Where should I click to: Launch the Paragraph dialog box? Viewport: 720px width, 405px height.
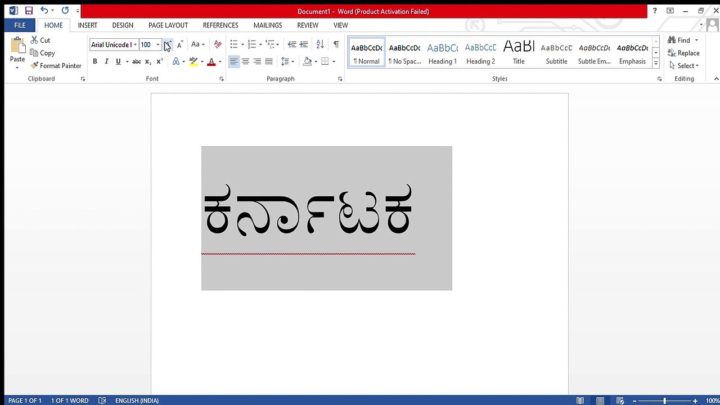point(340,79)
